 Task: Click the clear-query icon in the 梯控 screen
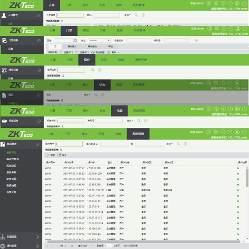click(100, 70)
